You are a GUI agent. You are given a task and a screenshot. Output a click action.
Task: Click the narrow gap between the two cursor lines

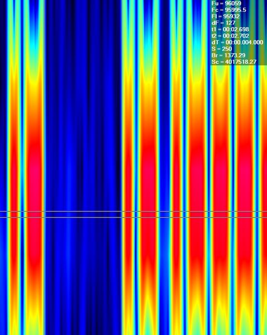[133, 215]
